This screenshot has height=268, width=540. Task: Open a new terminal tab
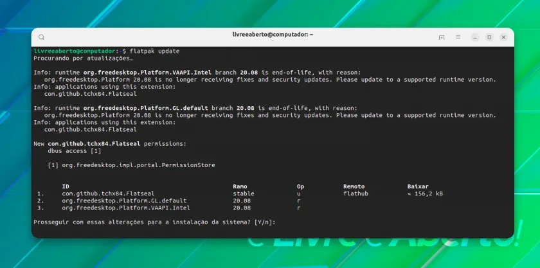[x=442, y=37]
